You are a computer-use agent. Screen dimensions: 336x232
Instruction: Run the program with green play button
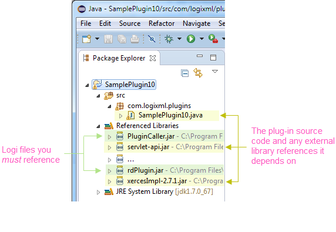tap(191, 39)
